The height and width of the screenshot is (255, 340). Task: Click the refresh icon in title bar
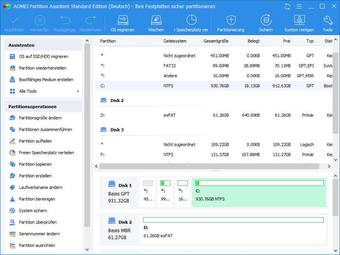coord(287,7)
